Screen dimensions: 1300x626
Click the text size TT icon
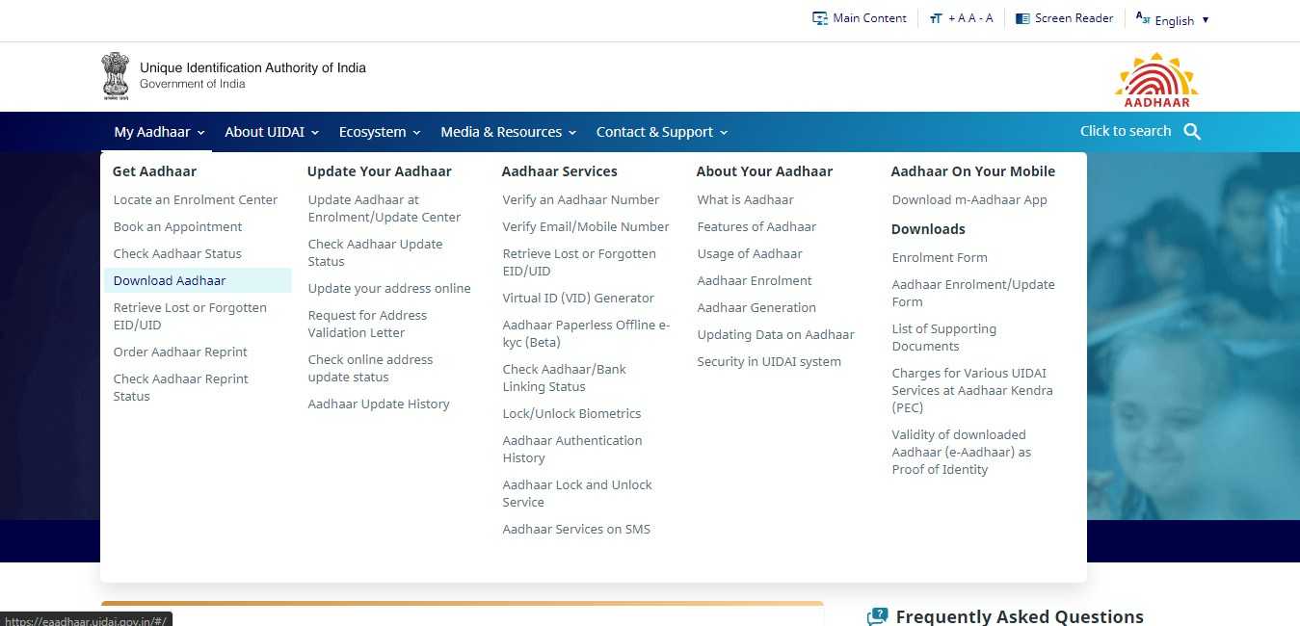936,18
